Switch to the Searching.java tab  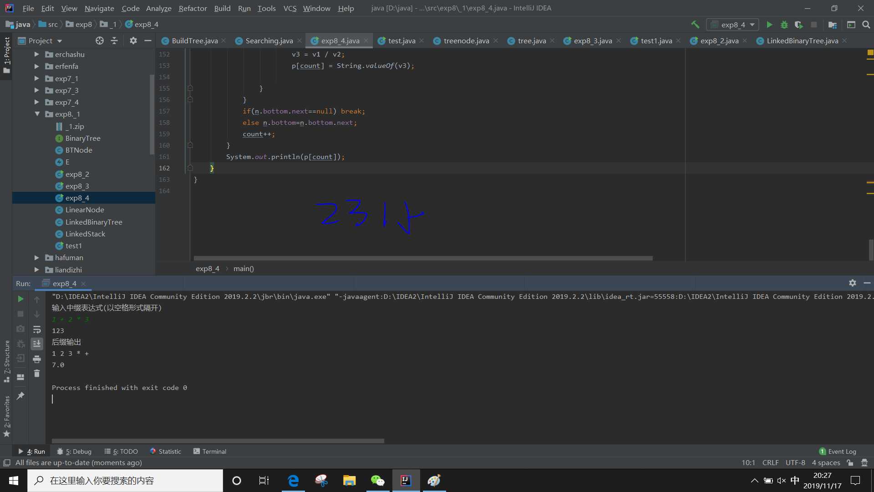click(269, 41)
